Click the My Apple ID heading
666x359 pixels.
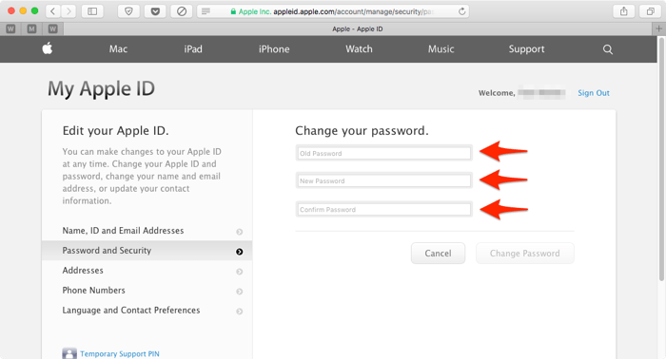coord(101,89)
